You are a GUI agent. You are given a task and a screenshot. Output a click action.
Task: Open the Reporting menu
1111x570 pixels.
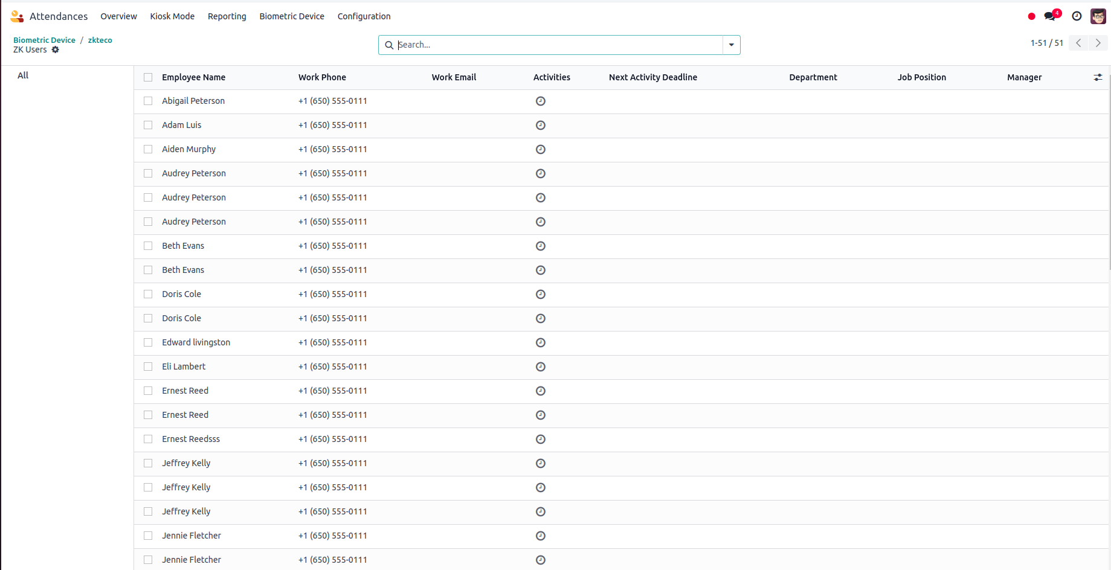click(227, 16)
